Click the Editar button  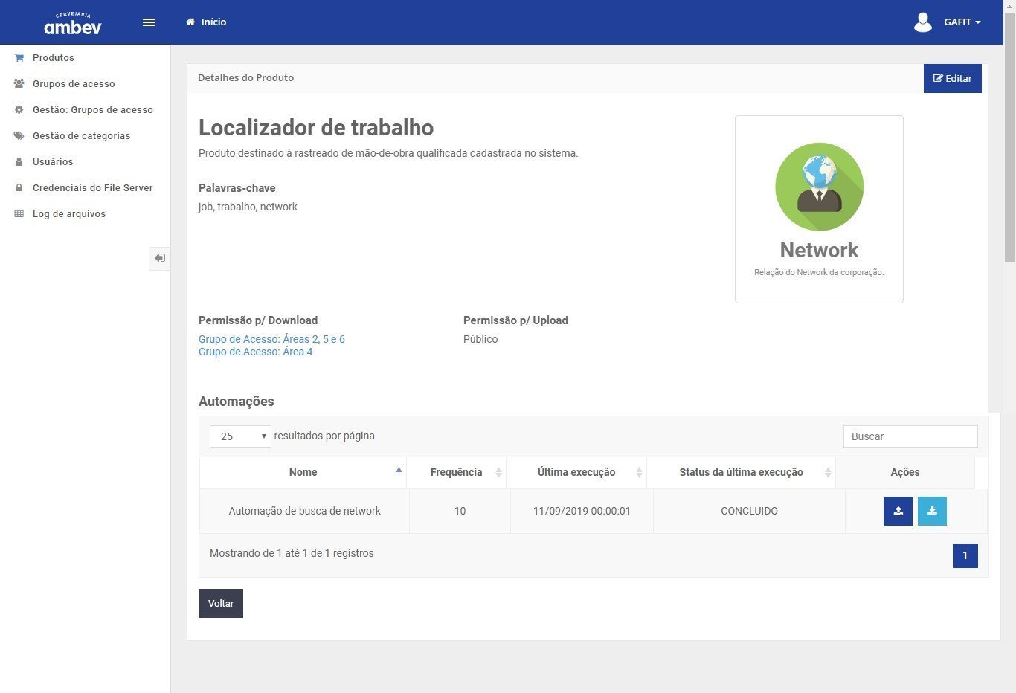[x=952, y=78]
